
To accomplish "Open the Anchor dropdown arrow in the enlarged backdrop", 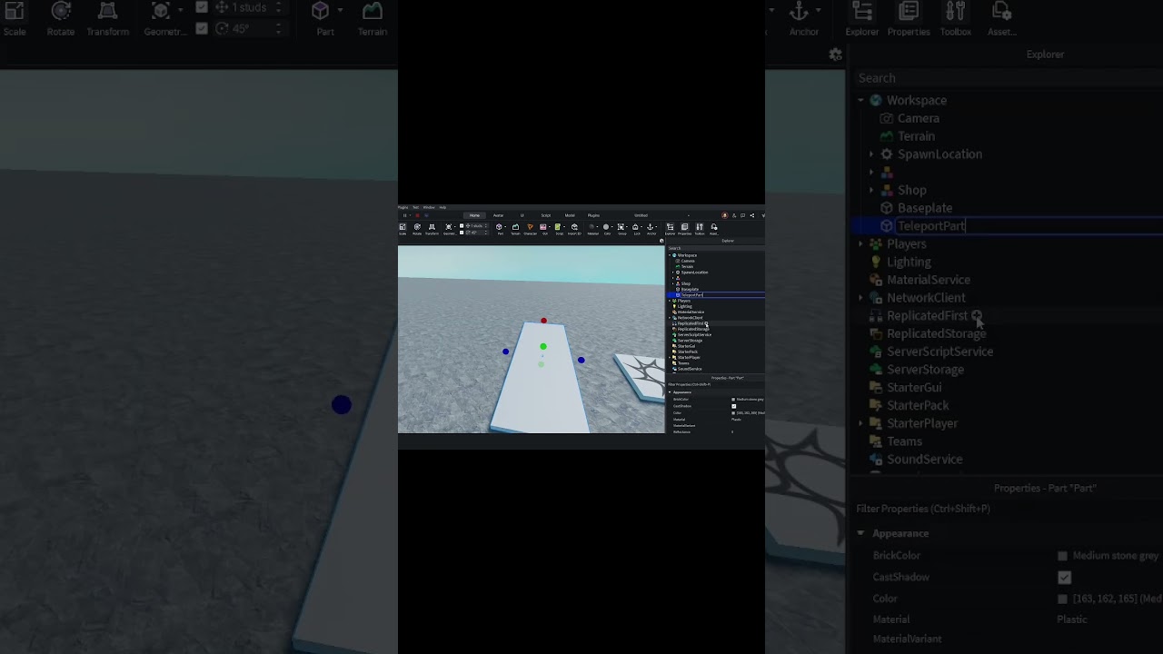I will coord(819,11).
